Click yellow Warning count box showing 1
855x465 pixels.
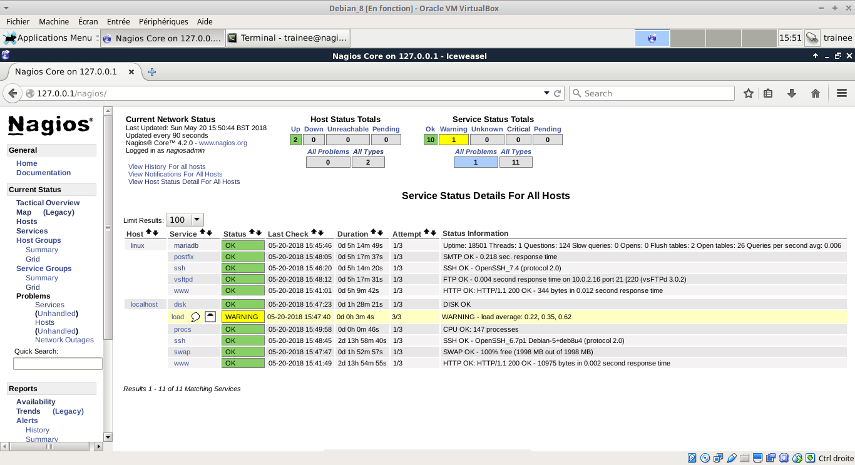(x=454, y=140)
